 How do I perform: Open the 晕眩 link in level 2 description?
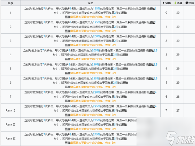coord(152,22)
